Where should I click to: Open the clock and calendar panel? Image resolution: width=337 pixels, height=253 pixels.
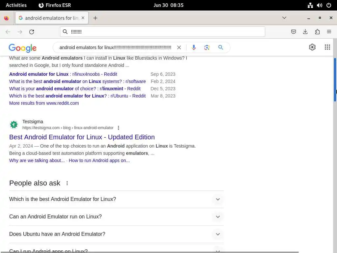(x=168, y=5)
